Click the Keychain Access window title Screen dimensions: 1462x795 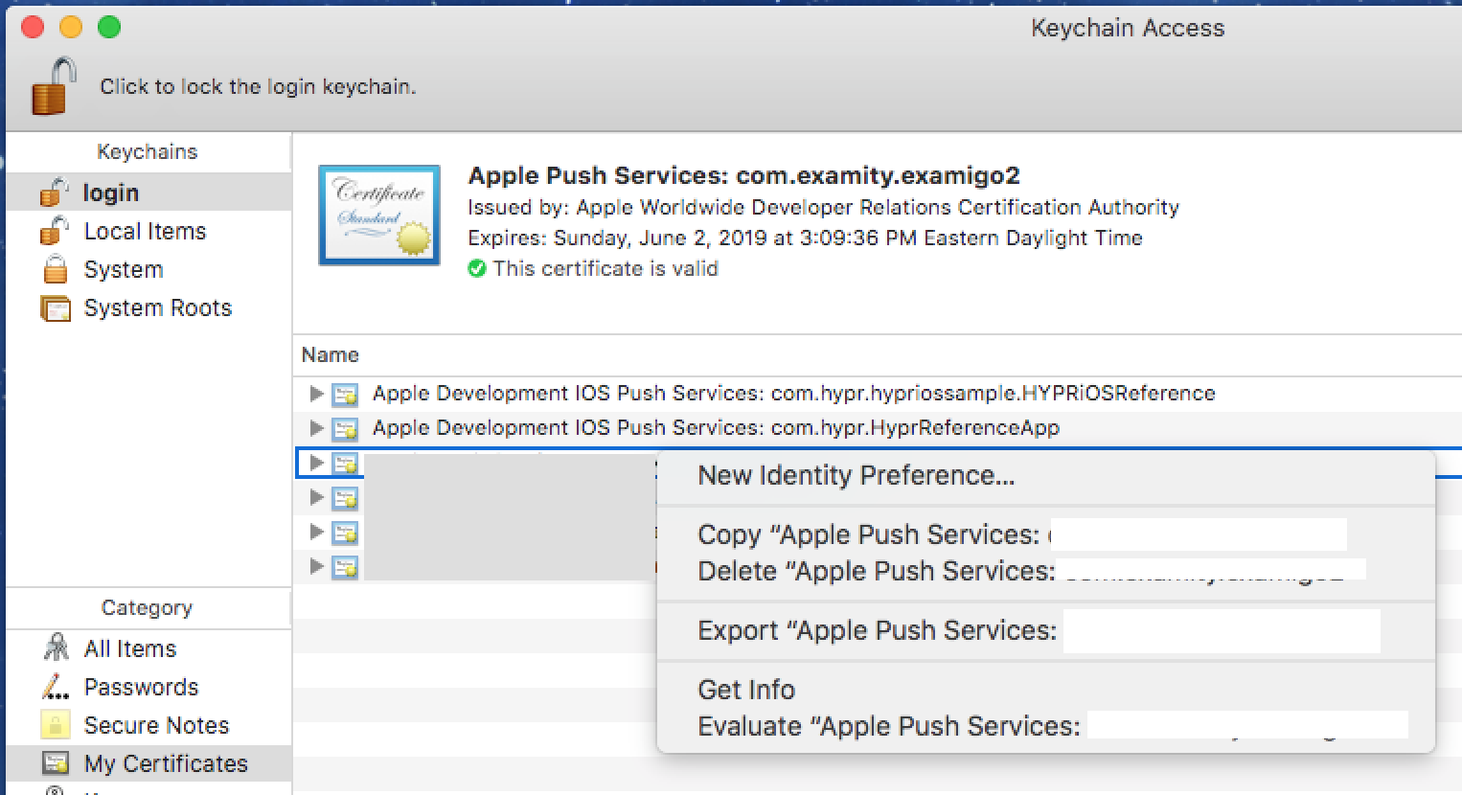(x=1128, y=28)
